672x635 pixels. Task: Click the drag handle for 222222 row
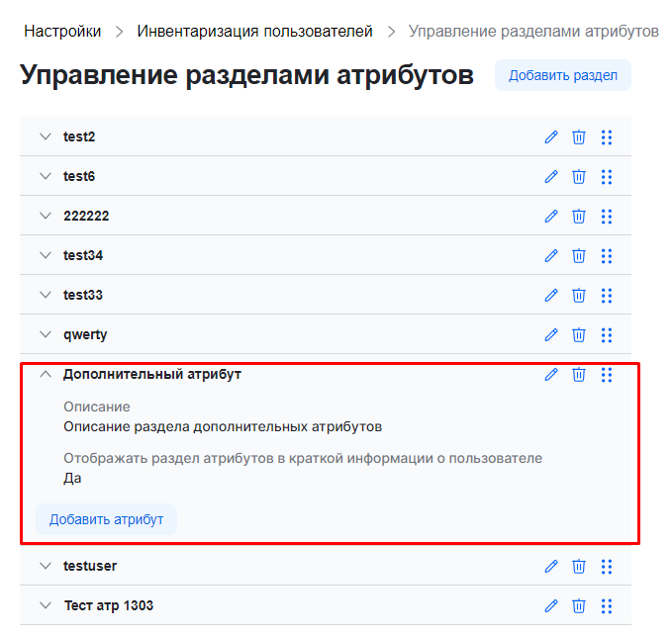pos(607,217)
